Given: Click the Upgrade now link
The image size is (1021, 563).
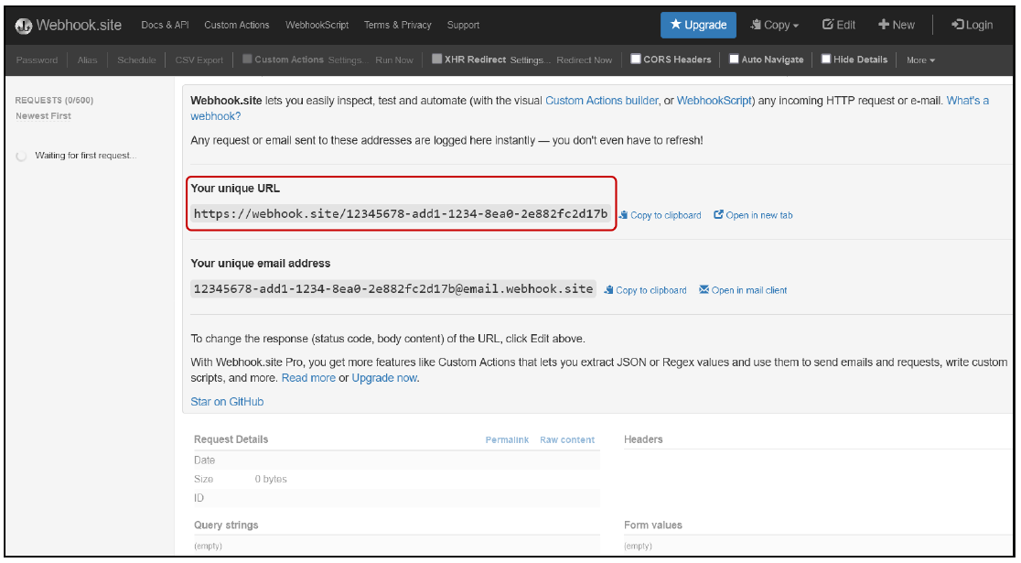Looking at the screenshot, I should click(x=384, y=378).
